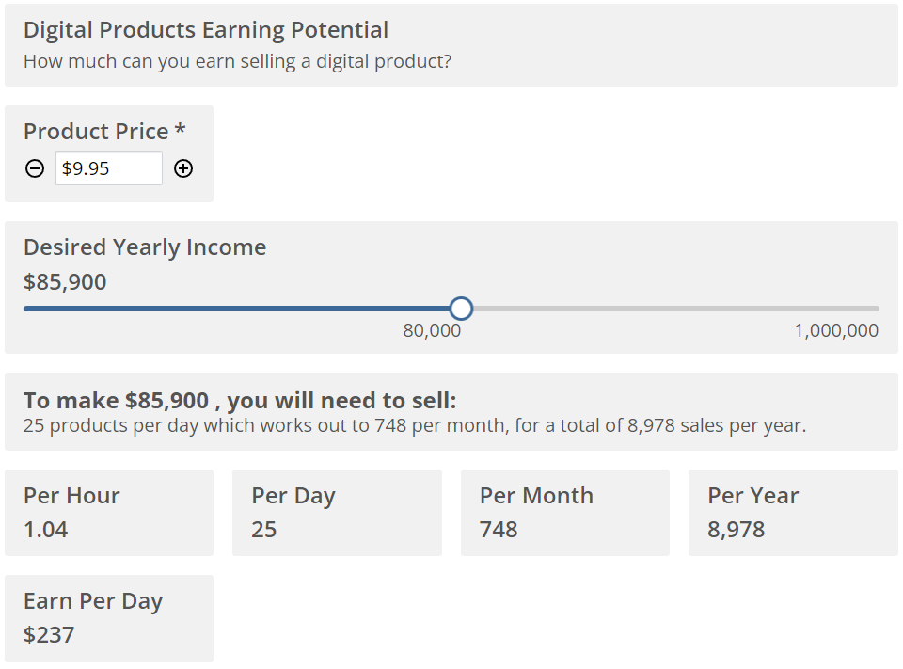Click the Digital Products Earning Potential heading
903x669 pixels.
pyautogui.click(x=204, y=29)
